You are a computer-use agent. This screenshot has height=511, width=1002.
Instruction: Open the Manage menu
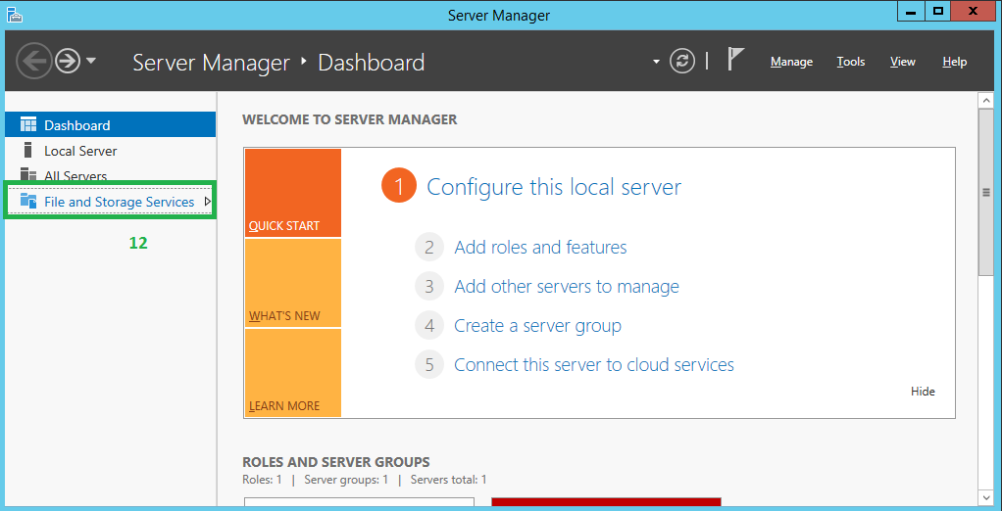click(x=790, y=62)
